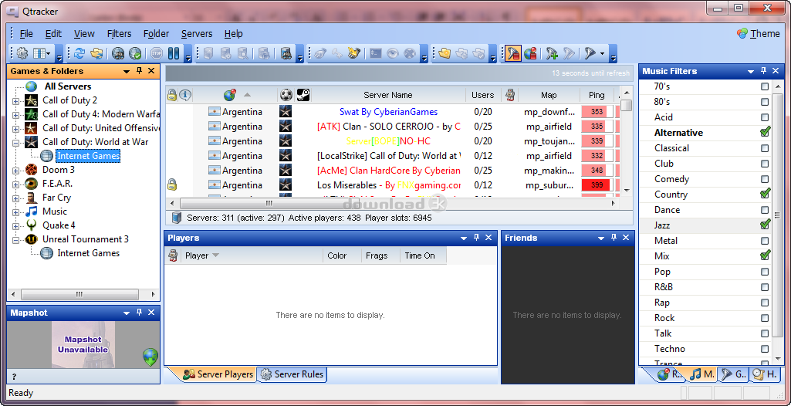
Task: Sort servers by the Ping column
Action: coord(597,95)
